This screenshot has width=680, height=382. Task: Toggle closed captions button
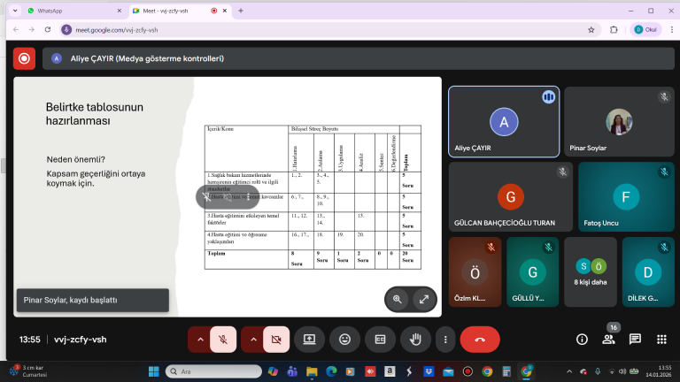tap(380, 339)
